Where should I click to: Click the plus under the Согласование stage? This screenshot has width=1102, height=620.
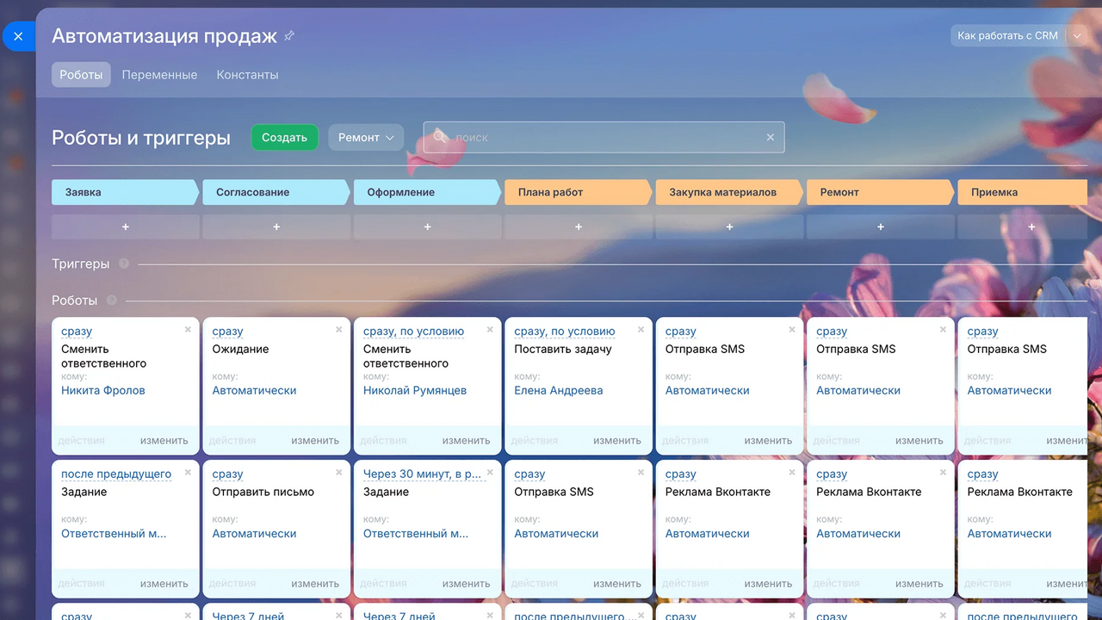276,226
